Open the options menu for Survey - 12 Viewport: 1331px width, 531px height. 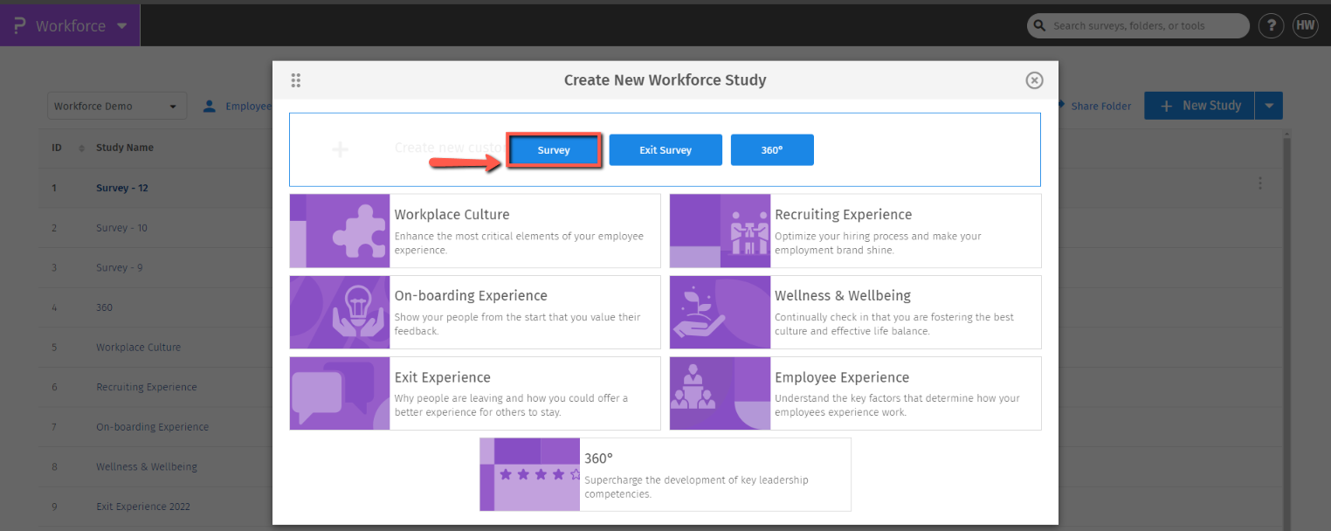[x=1260, y=183]
